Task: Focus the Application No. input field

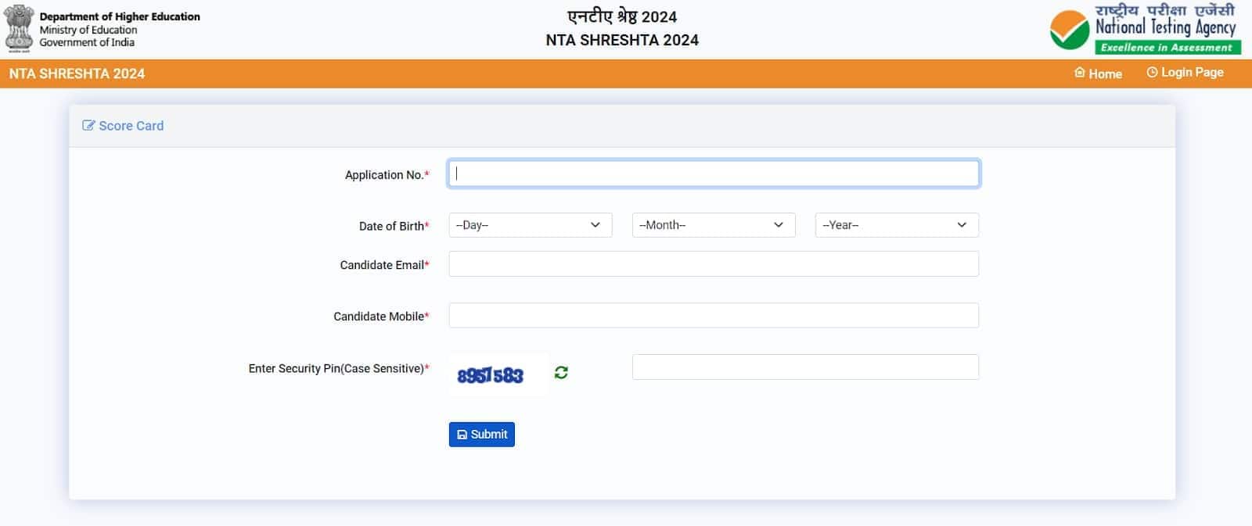Action: pyautogui.click(x=713, y=174)
